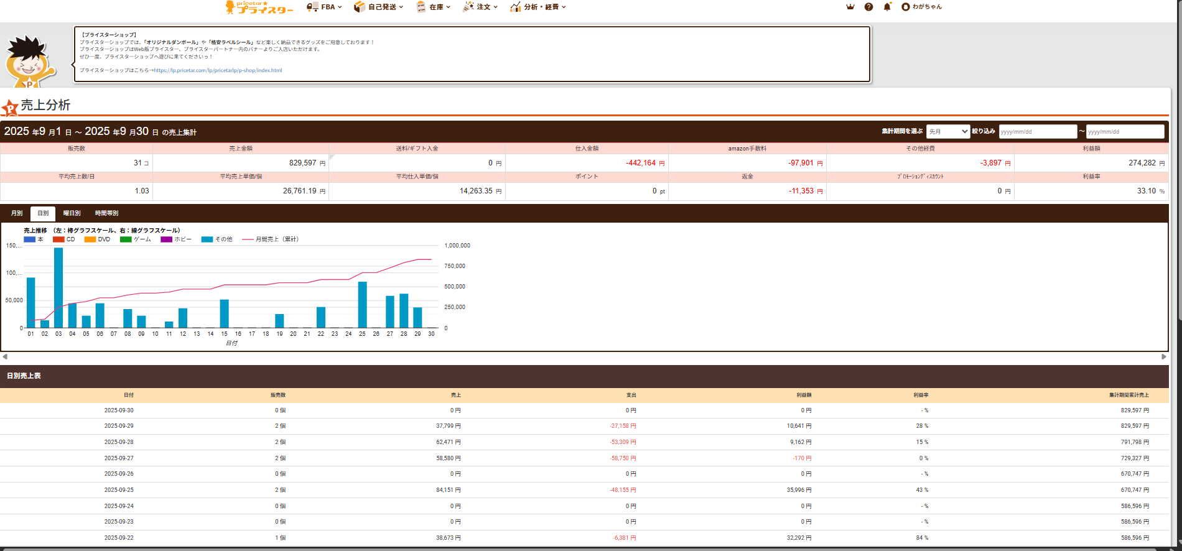Click the star P icon beside 売上分析
The image size is (1182, 551).
point(10,108)
